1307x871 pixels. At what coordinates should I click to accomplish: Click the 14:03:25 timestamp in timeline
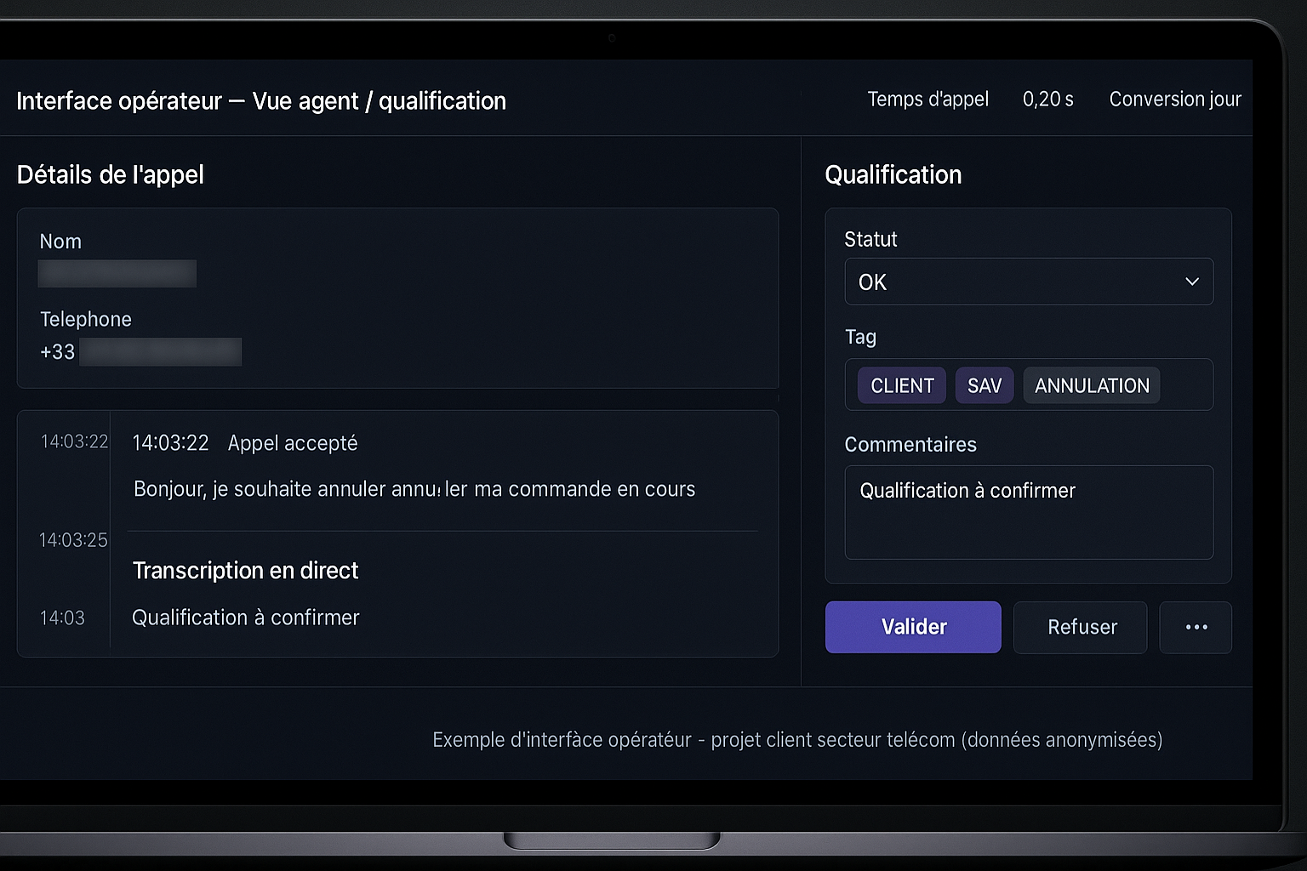click(x=73, y=540)
